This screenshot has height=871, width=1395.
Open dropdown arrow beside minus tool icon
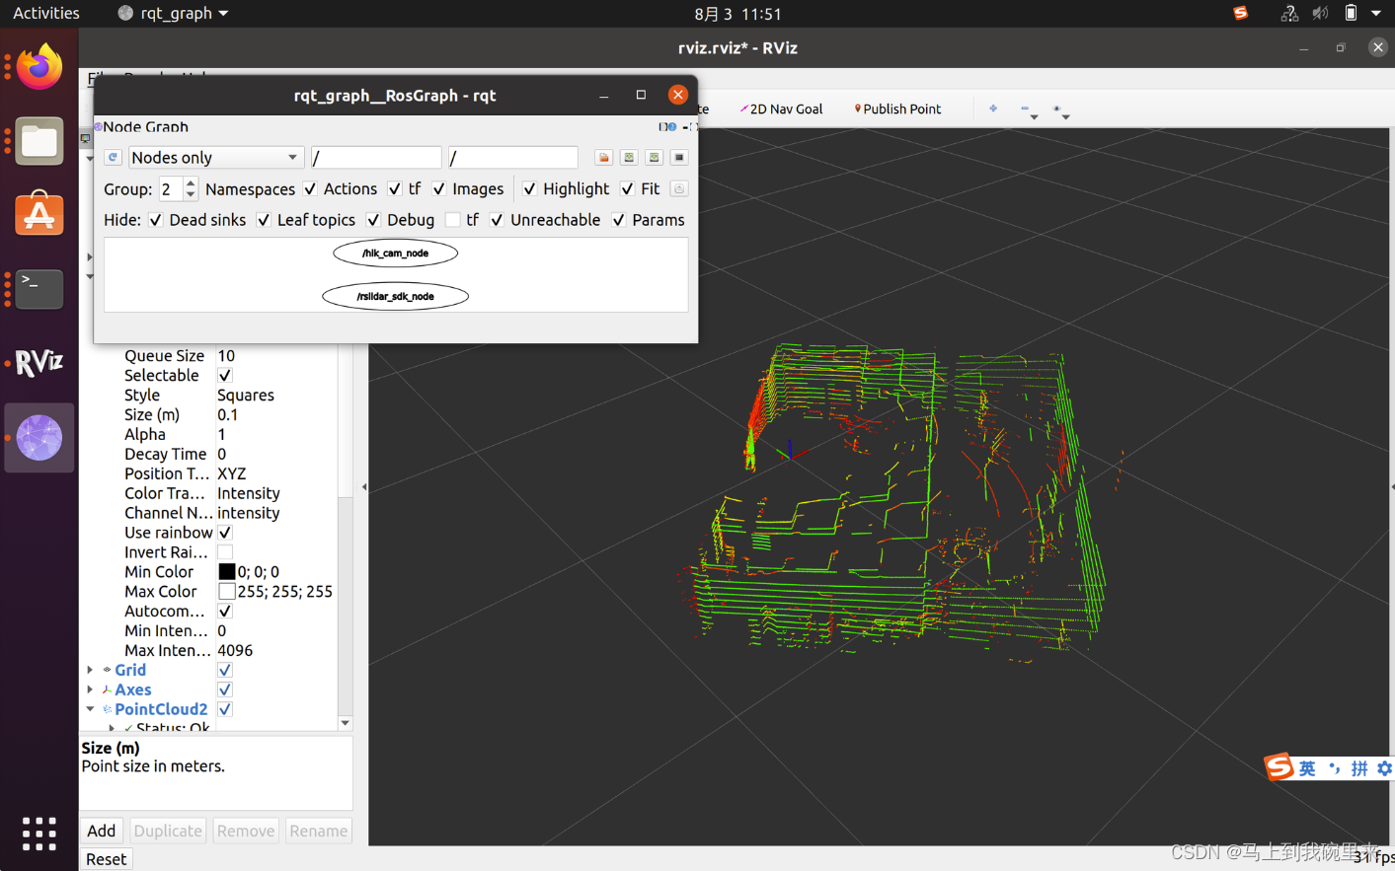[1034, 117]
